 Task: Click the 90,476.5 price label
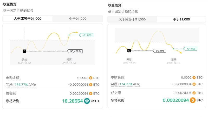tap(75, 51)
